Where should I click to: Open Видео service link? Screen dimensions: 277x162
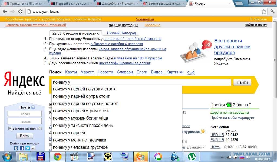coord(157,72)
